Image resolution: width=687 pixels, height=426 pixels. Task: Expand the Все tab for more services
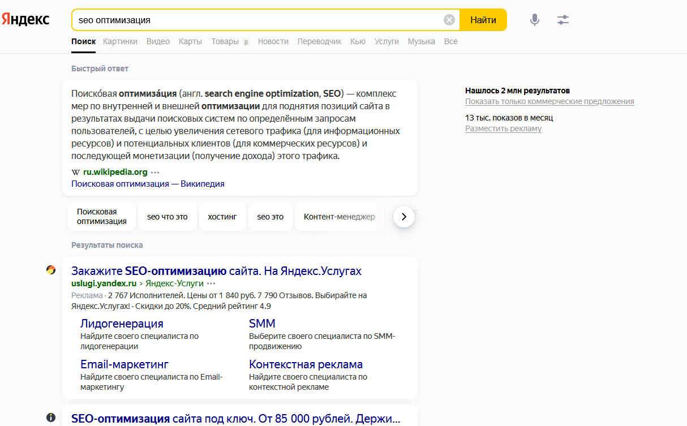coord(450,41)
